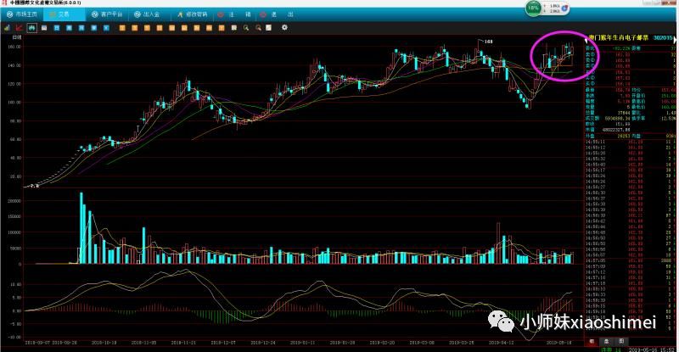Select the red first tab below the tick list
The image size is (679, 352).
click(592, 342)
